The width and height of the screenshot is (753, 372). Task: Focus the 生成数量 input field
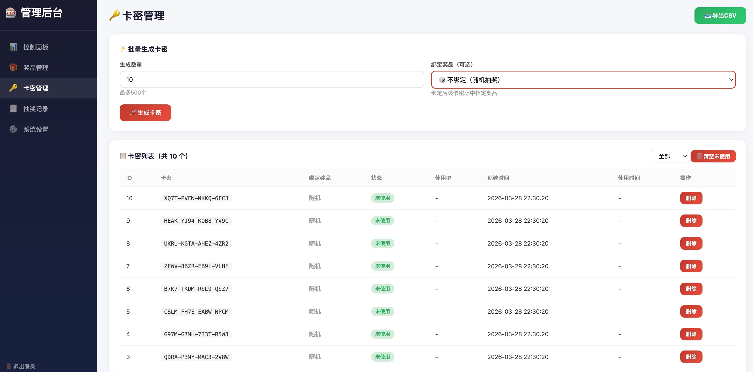point(272,80)
